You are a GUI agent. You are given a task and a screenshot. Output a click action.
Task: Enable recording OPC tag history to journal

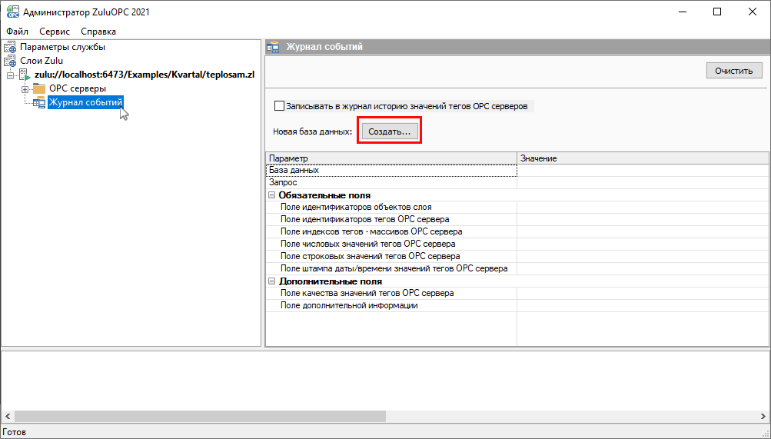click(279, 106)
